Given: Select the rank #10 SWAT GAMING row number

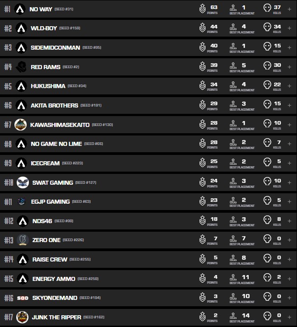Looking at the screenshot, I should click(x=8, y=182).
